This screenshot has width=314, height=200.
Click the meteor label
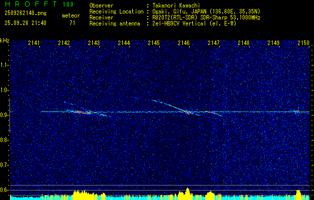click(x=71, y=15)
